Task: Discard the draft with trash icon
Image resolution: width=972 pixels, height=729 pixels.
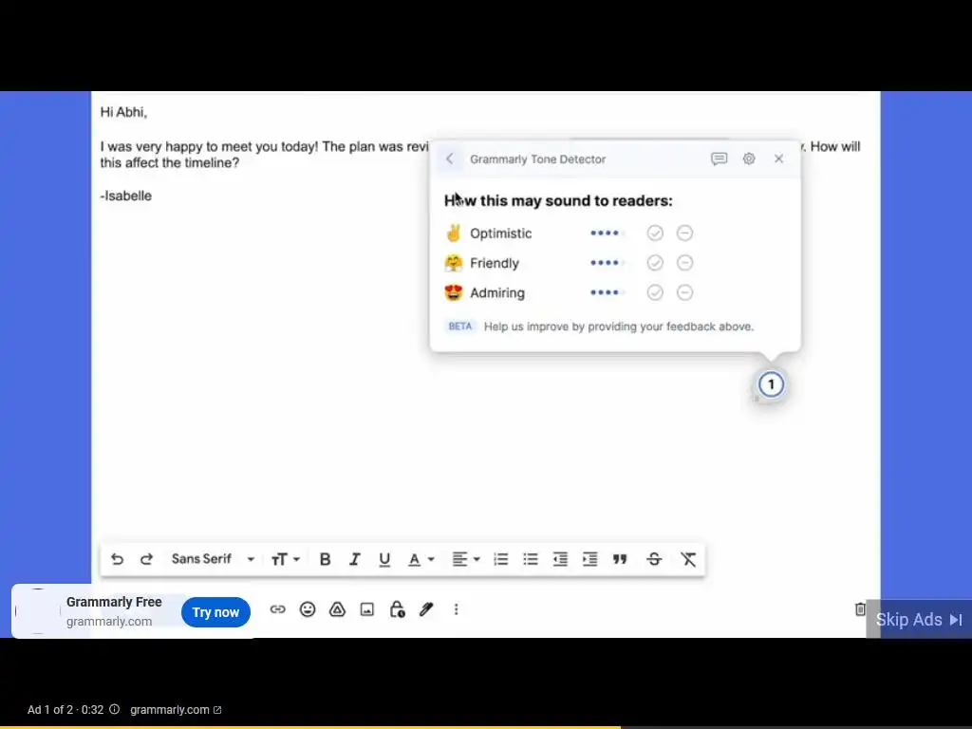Action: click(860, 609)
